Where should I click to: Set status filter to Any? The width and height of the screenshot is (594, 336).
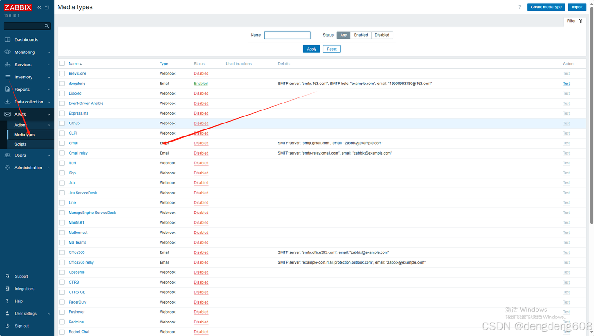[x=343, y=35]
